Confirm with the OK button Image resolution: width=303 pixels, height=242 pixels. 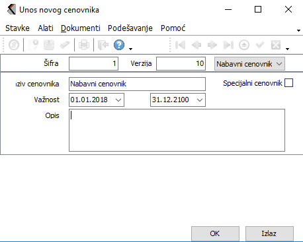[215, 233]
